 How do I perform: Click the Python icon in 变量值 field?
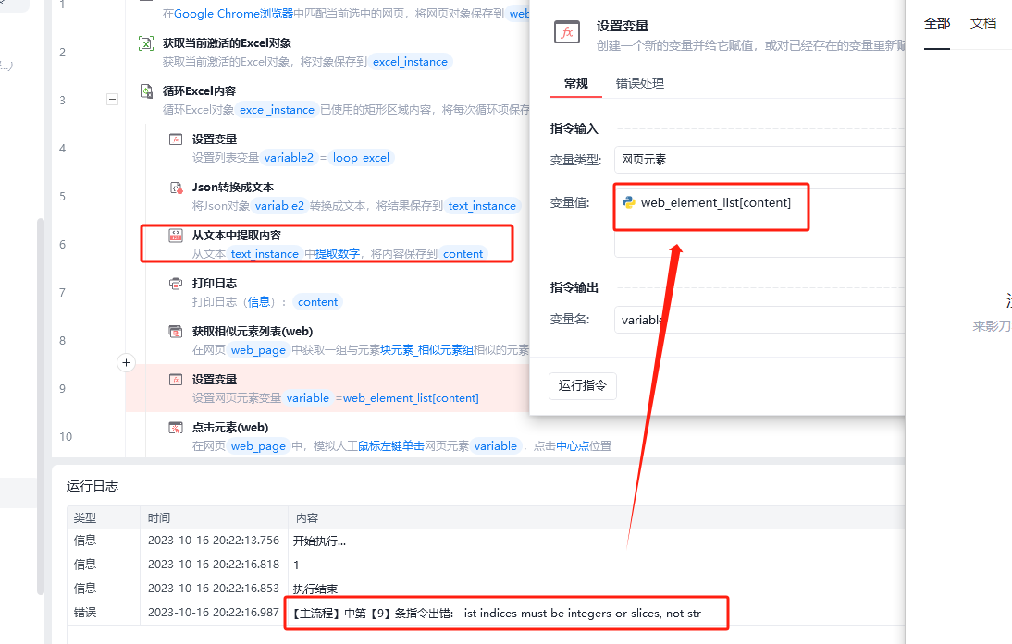pos(629,202)
